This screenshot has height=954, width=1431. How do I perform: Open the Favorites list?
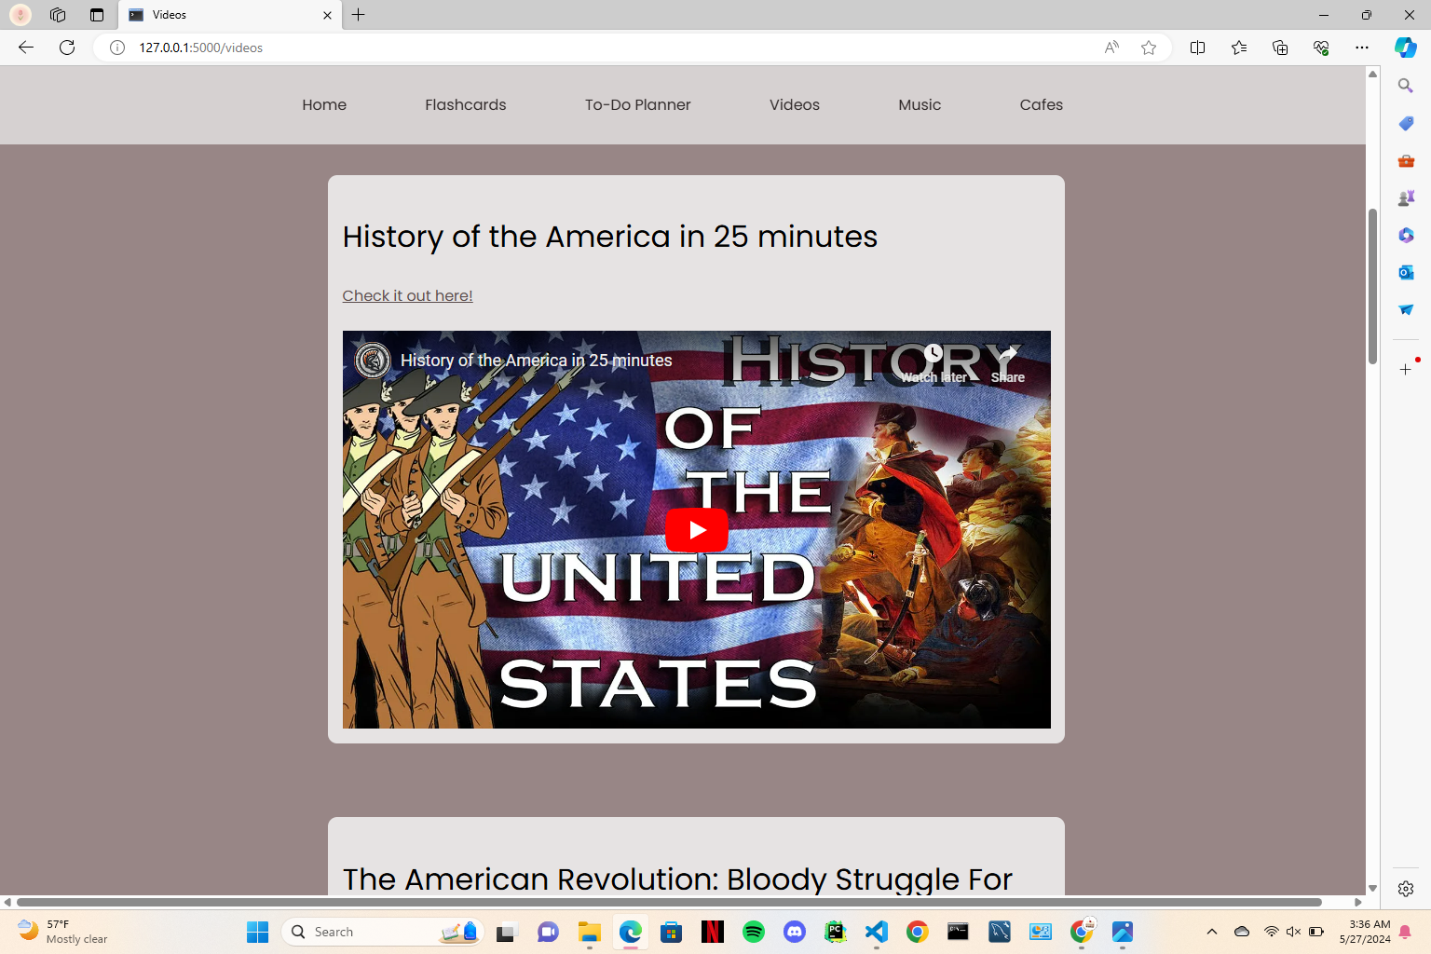pyautogui.click(x=1239, y=48)
